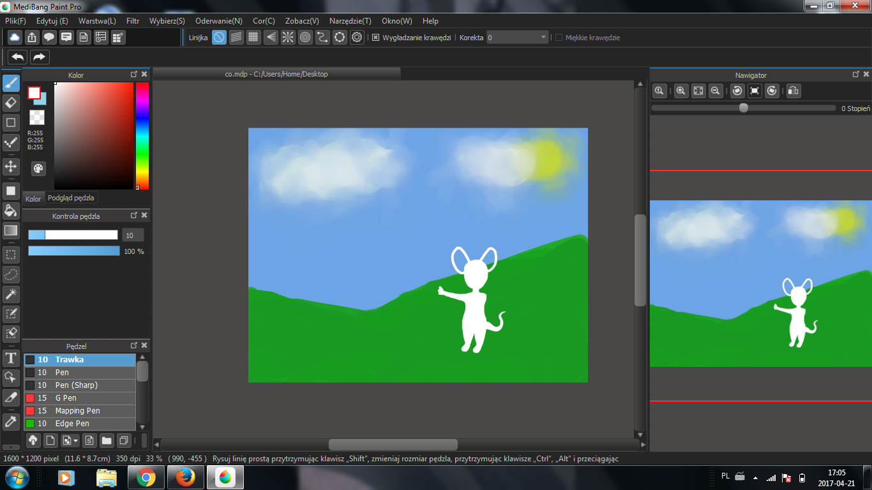Screen dimensions: 872x490
Task: Enable parallel lines snap guide
Action: coord(236,37)
